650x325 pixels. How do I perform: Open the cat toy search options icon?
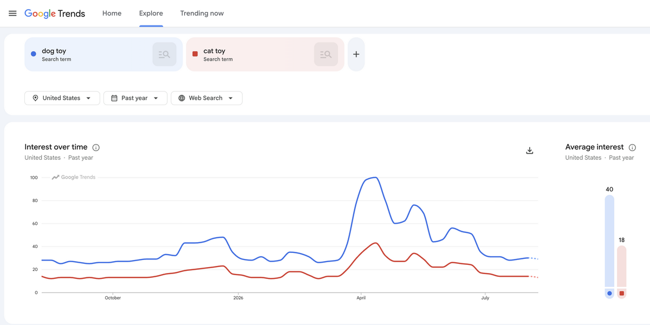point(326,54)
